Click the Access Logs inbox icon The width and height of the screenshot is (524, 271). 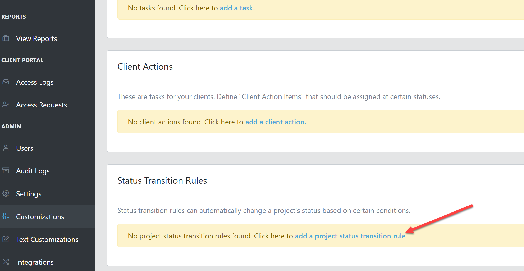point(6,82)
